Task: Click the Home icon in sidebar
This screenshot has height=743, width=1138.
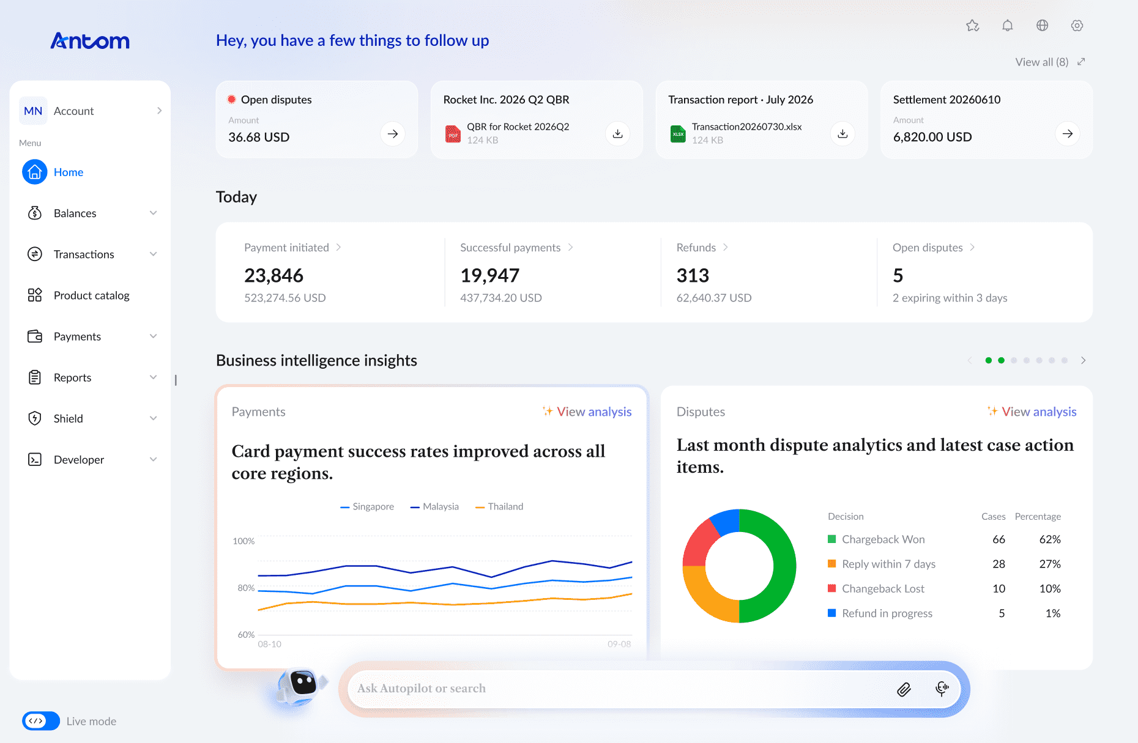Action: coord(35,172)
